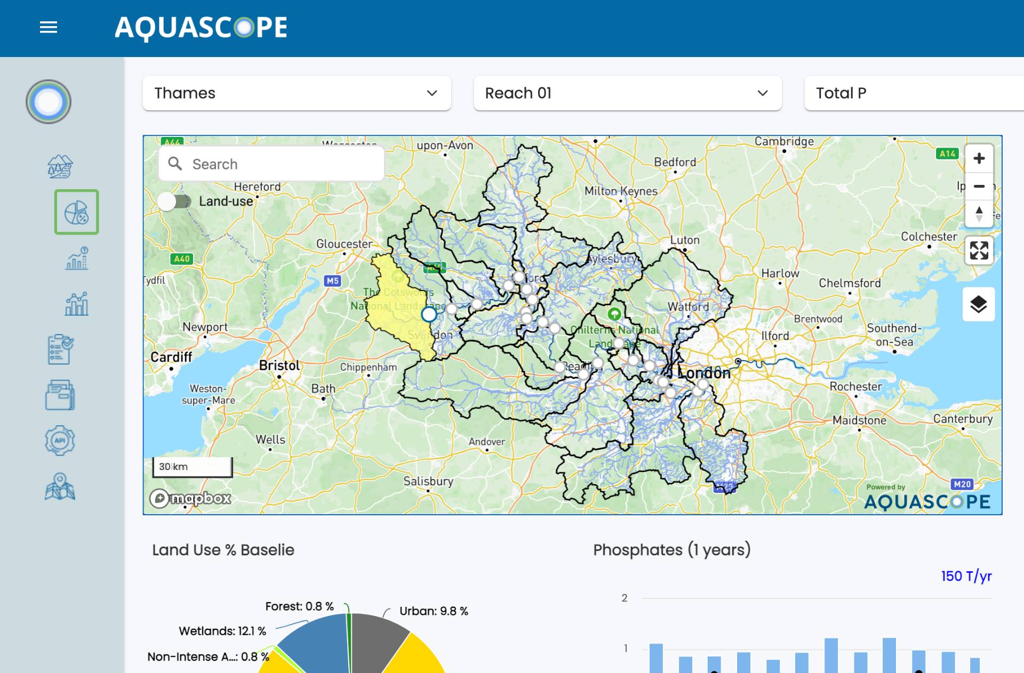This screenshot has height=673, width=1024.
Task: Expand the Thames catchment dropdown
Action: tap(297, 93)
